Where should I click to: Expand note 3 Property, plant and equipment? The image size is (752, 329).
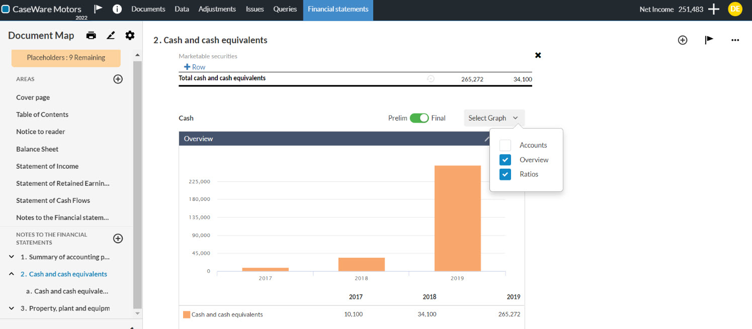[11, 308]
